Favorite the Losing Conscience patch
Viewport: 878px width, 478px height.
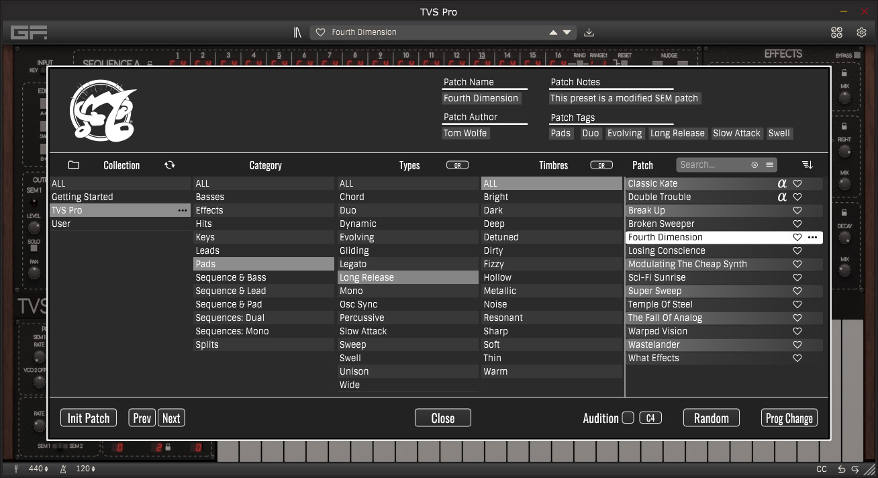coord(797,250)
